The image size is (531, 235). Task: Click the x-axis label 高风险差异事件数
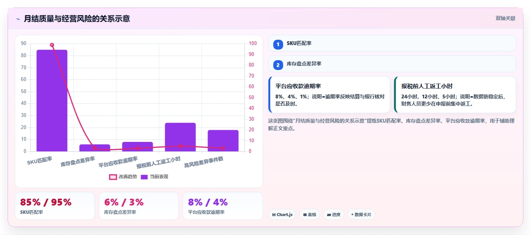(x=204, y=162)
